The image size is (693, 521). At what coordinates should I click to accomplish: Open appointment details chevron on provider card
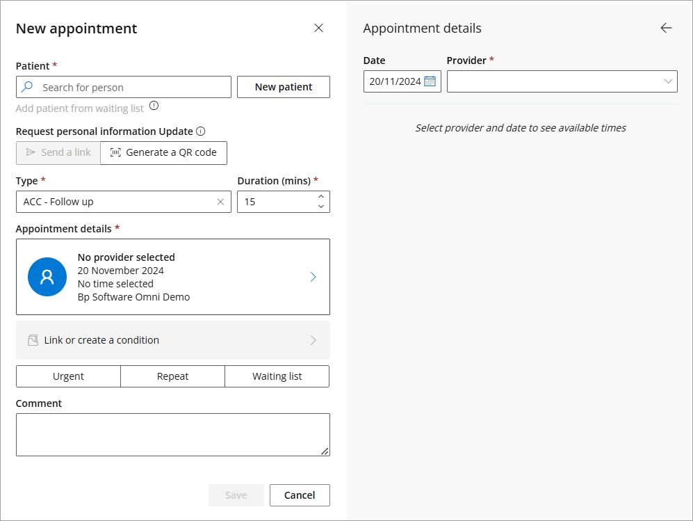(x=313, y=277)
